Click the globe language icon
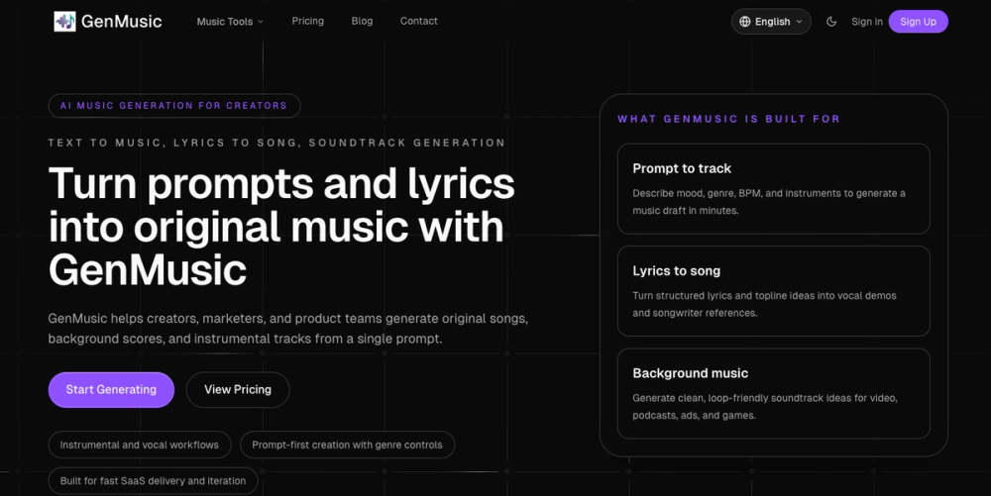Image resolution: width=991 pixels, height=496 pixels. (x=745, y=22)
